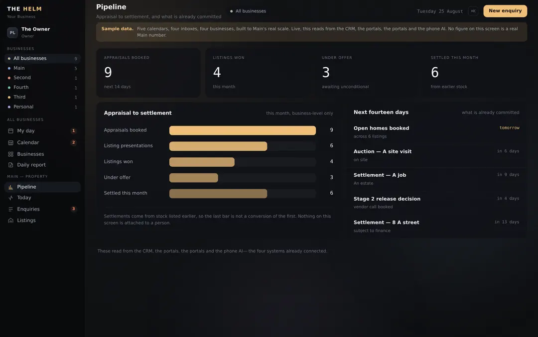
Task: Open the Auction — A site visit item
Action: (x=436, y=155)
